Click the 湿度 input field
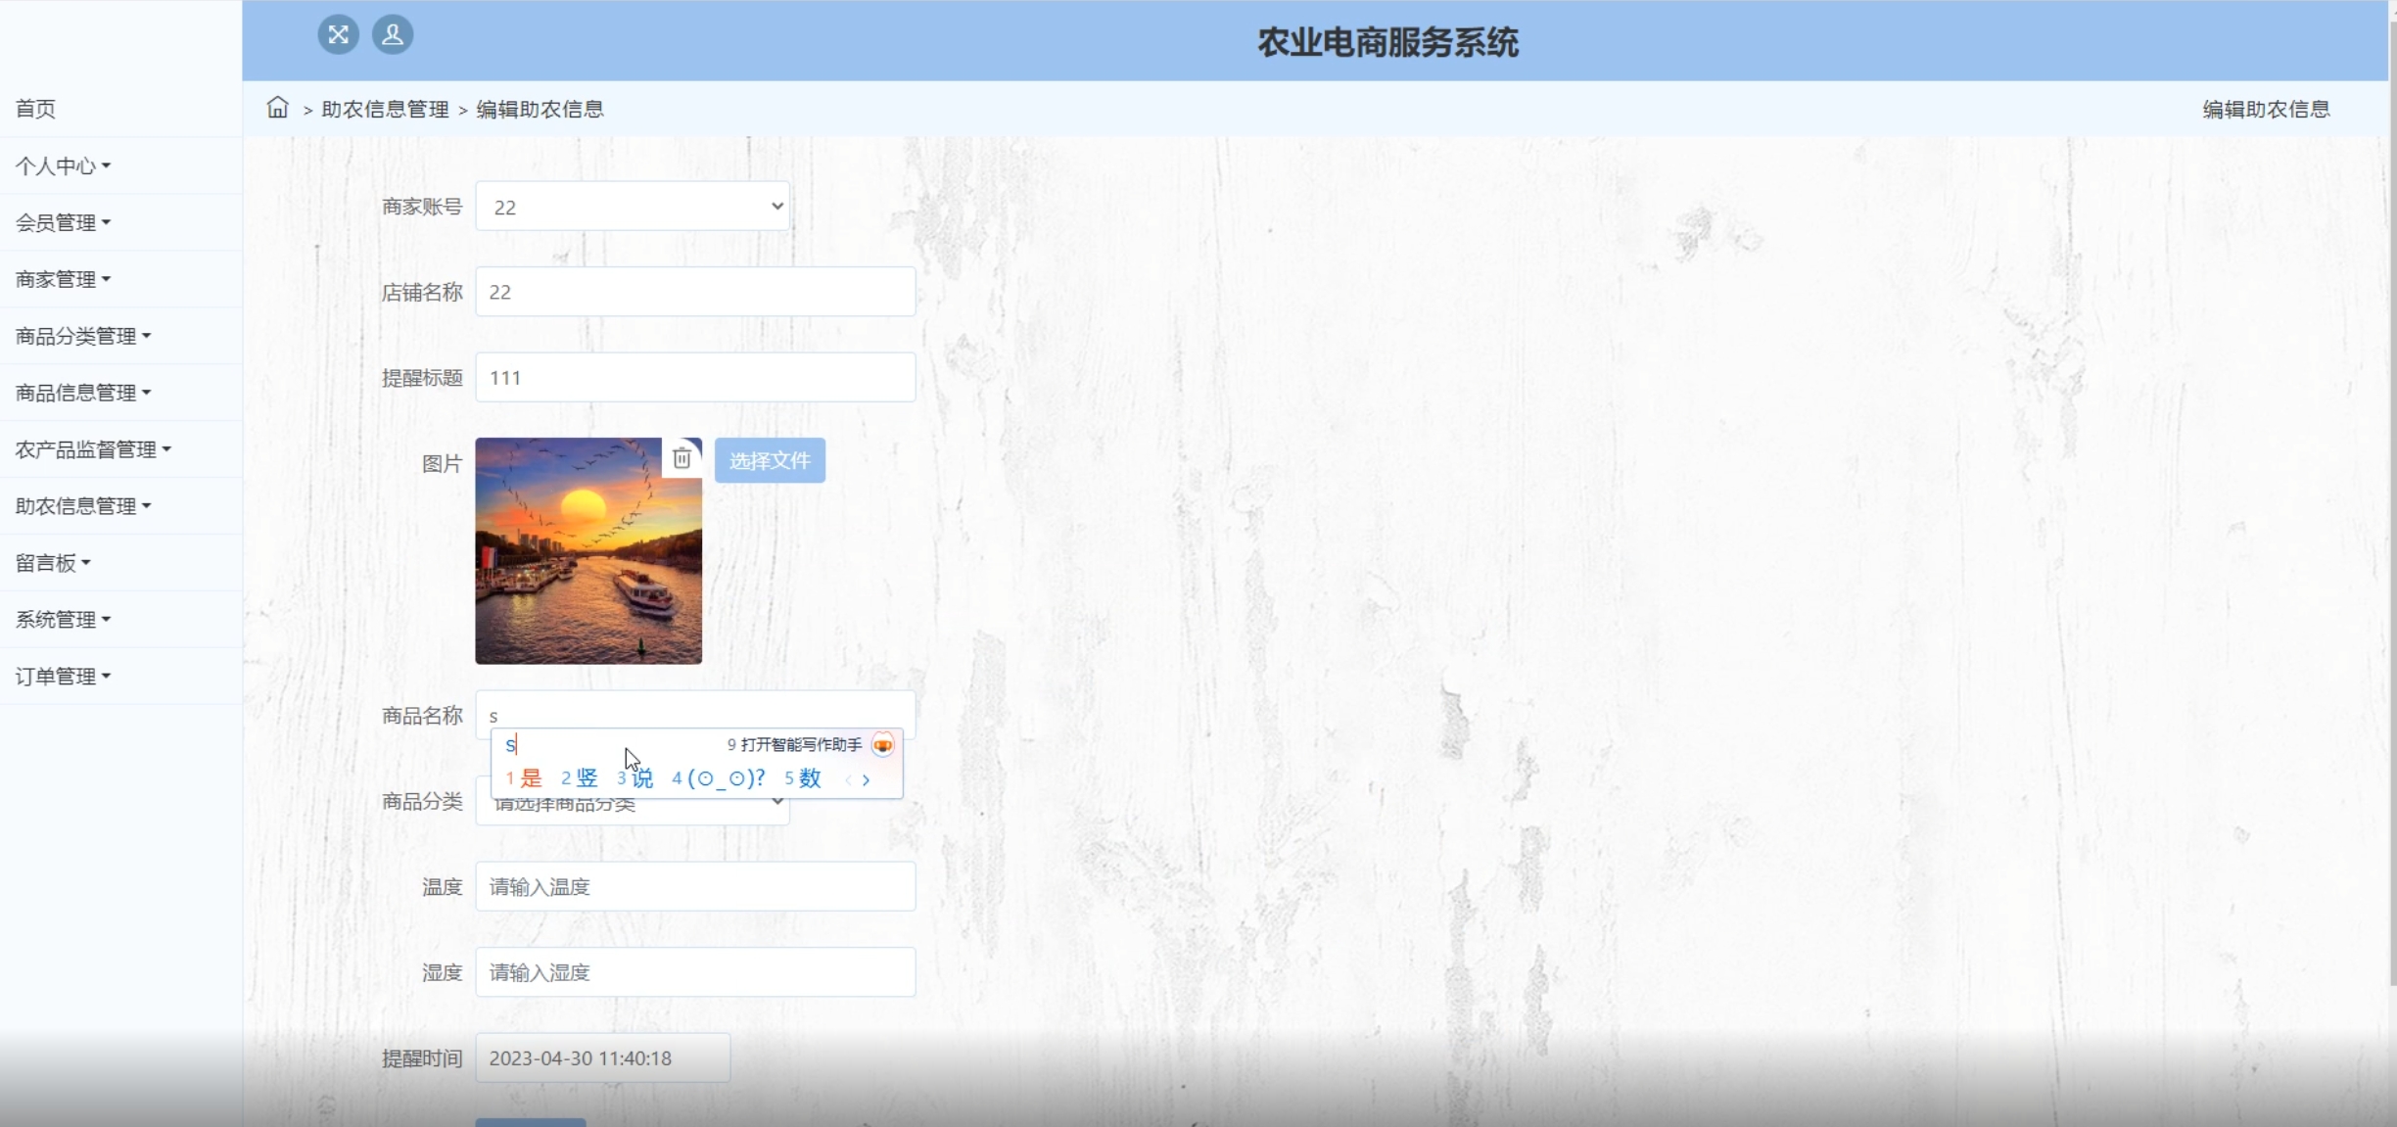The image size is (2397, 1127). click(695, 972)
